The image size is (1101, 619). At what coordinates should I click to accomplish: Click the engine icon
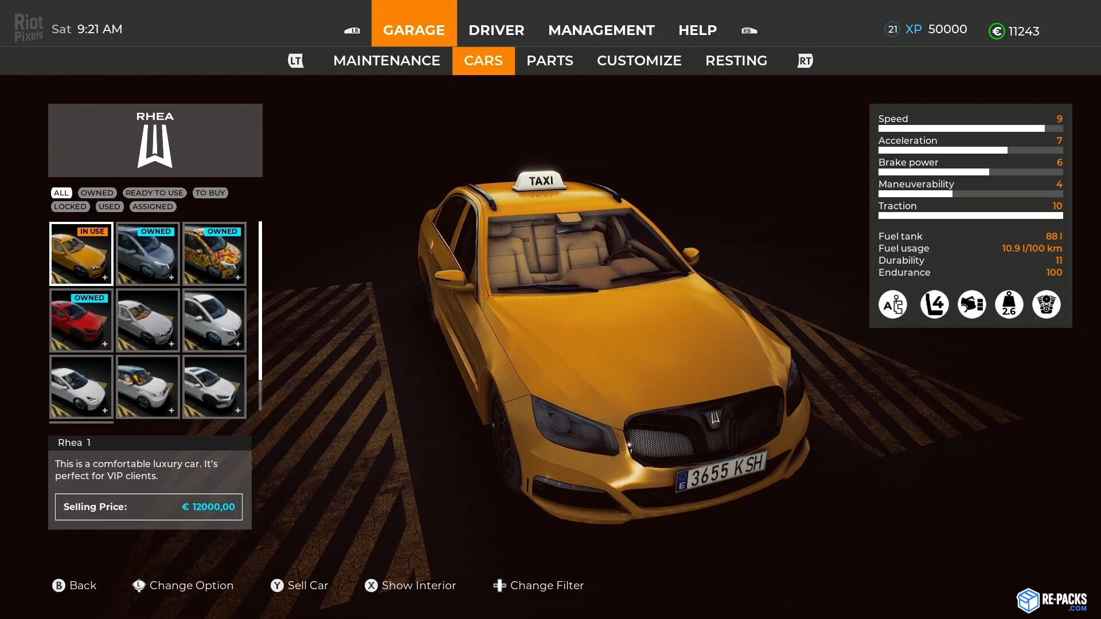[x=1046, y=304]
